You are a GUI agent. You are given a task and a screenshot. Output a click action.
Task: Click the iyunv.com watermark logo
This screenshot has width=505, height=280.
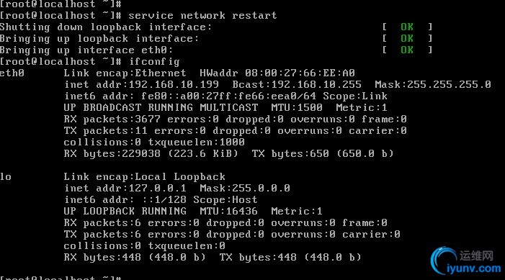click(x=465, y=261)
